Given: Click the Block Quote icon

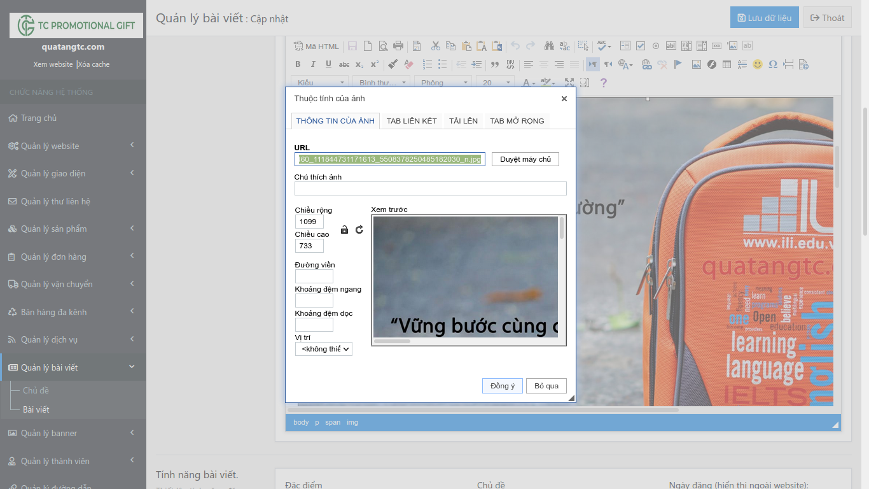Looking at the screenshot, I should (494, 64).
